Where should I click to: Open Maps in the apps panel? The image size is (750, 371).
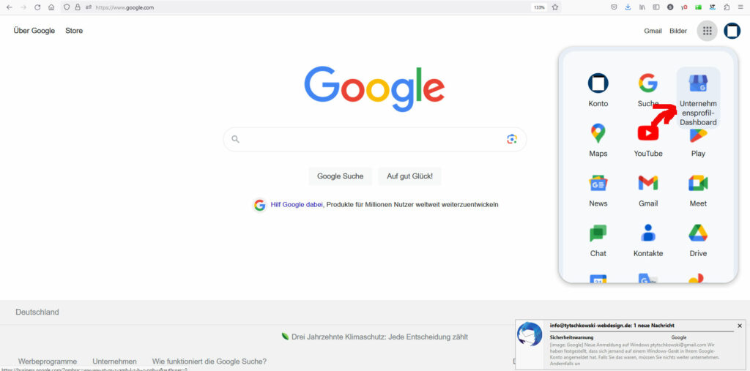tap(598, 140)
